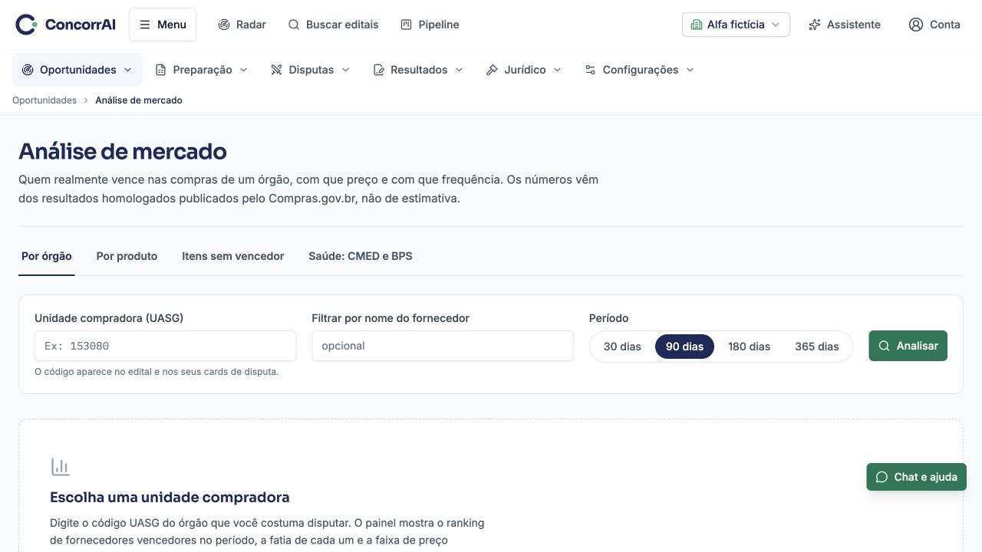Image resolution: width=982 pixels, height=552 pixels.
Task: Select the 180 dias period
Action: [749, 347]
